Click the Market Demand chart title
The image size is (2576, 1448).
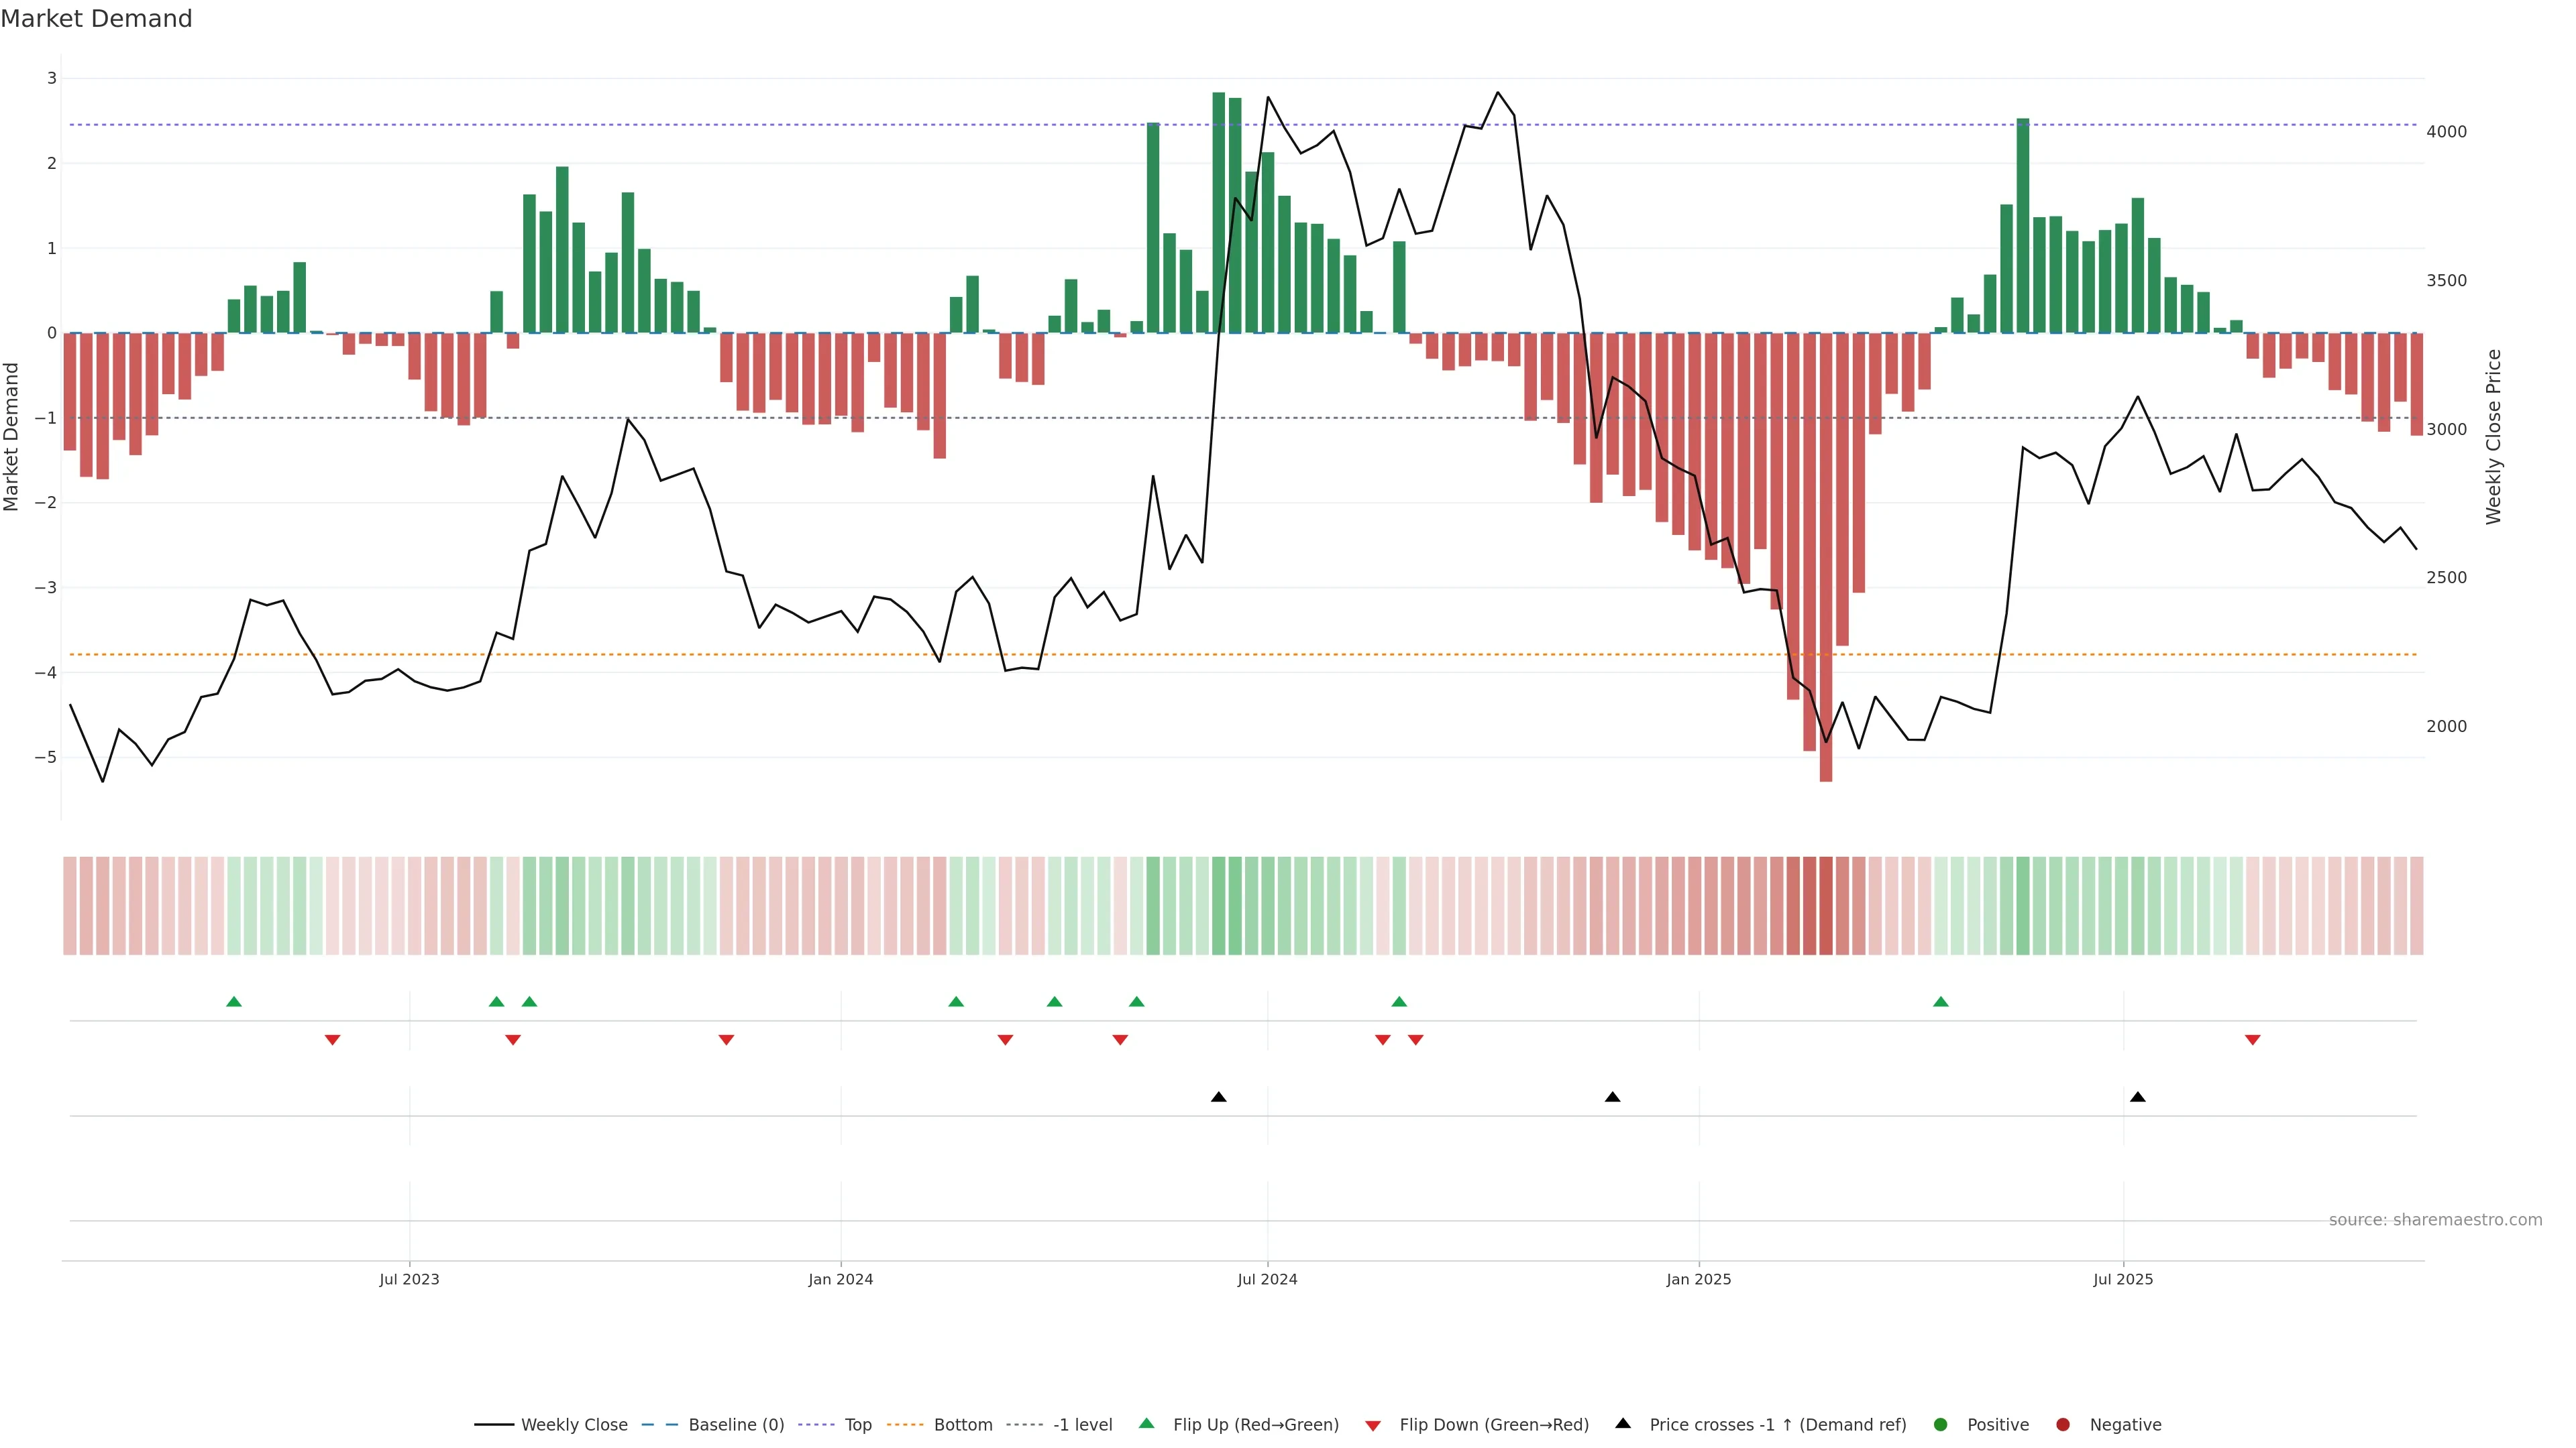(96, 19)
